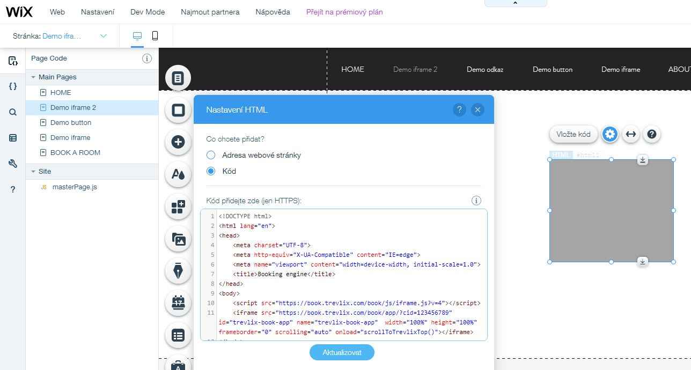Image resolution: width=691 pixels, height=370 pixels.
Task: Open the Search icon in left sidebar
Action: [x=13, y=112]
